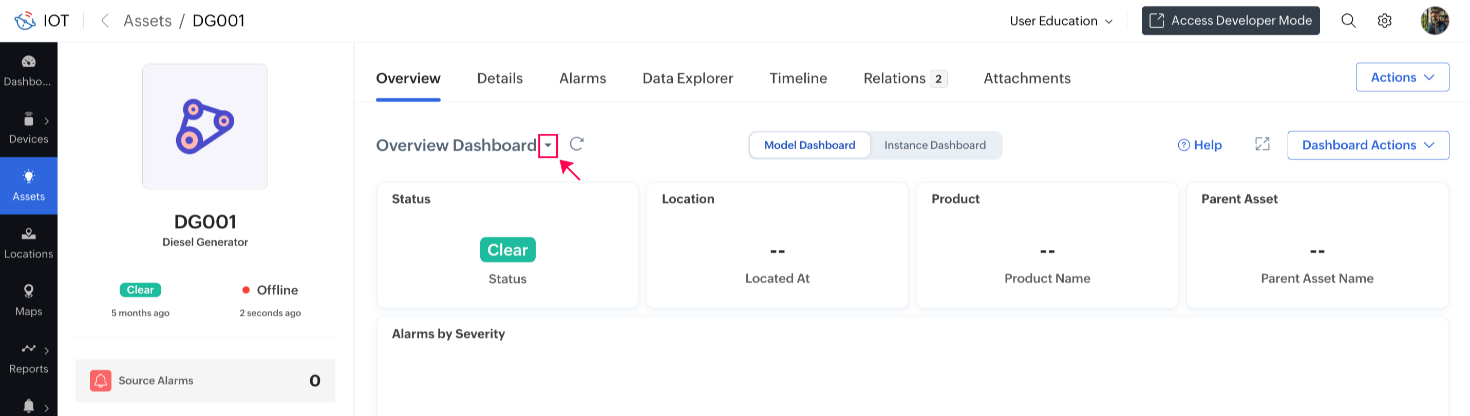Refresh the Overview Dashboard
This screenshot has height=416, width=1470.
576,144
